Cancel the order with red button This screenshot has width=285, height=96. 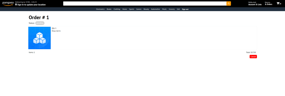pos(253,57)
